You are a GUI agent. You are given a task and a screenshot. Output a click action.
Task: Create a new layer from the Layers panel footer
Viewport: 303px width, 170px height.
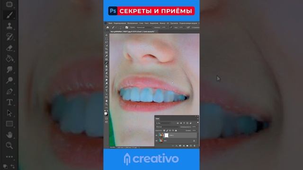[191, 146]
